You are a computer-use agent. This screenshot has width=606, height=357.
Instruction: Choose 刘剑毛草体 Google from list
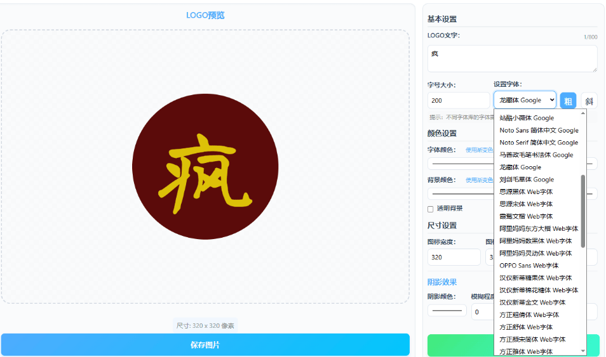tap(527, 179)
